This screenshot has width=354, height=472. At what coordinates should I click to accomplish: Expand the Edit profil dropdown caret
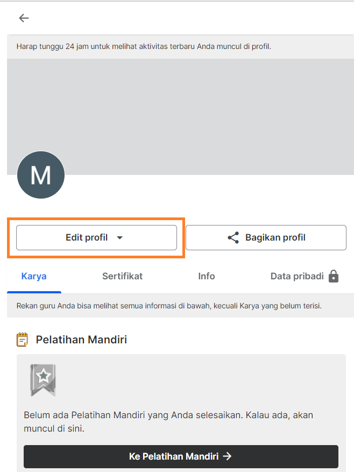click(x=120, y=238)
